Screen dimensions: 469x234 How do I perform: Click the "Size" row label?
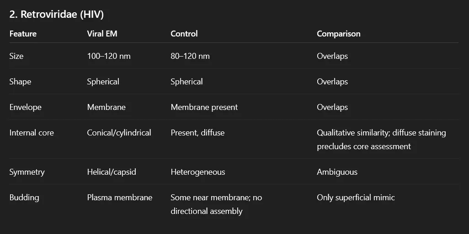click(x=16, y=56)
